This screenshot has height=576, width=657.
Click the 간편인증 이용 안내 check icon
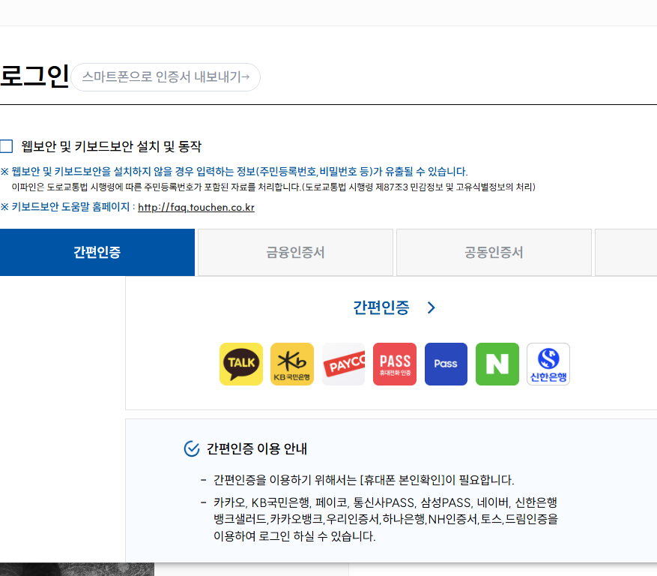point(192,449)
